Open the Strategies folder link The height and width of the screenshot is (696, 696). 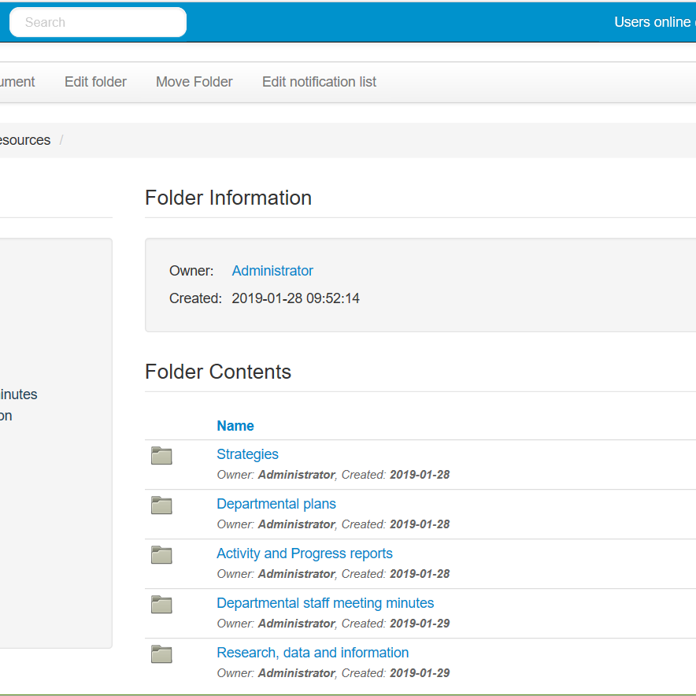(247, 454)
